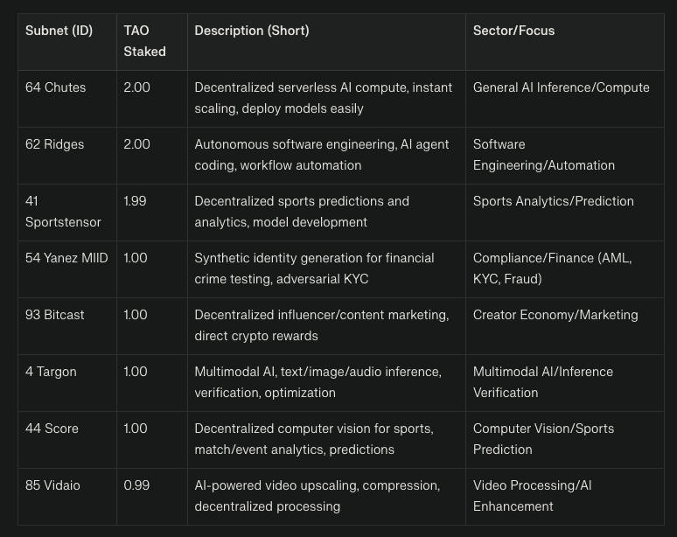The height and width of the screenshot is (537, 677).
Task: Click the 44 Score subnet cell
Action: (x=52, y=429)
